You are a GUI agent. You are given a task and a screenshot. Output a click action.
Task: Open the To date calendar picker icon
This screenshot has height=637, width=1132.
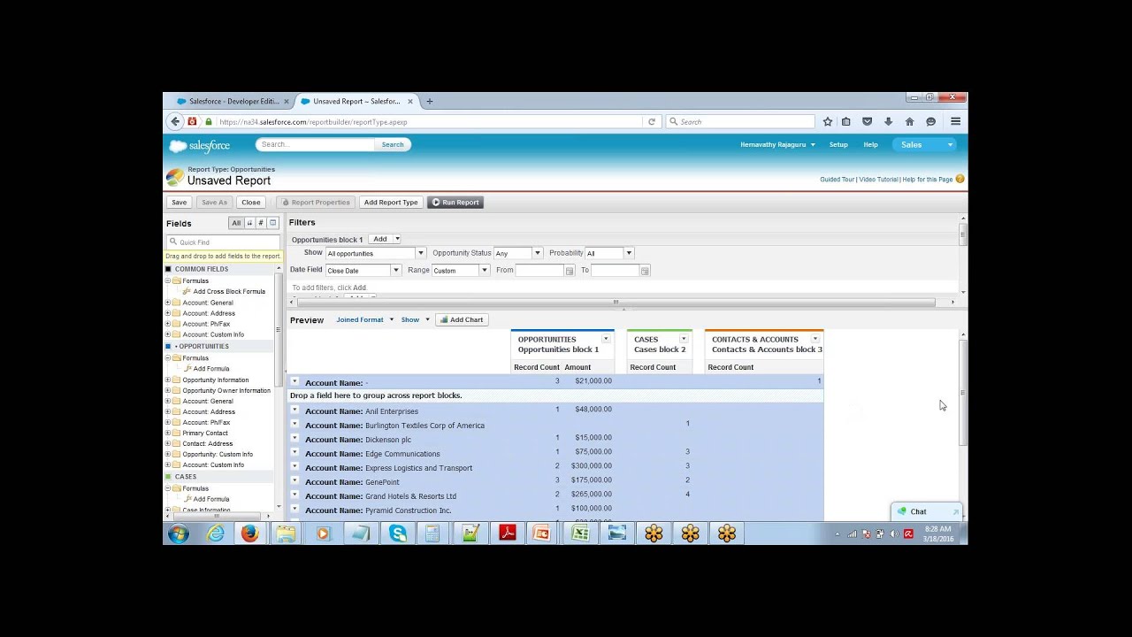click(645, 271)
